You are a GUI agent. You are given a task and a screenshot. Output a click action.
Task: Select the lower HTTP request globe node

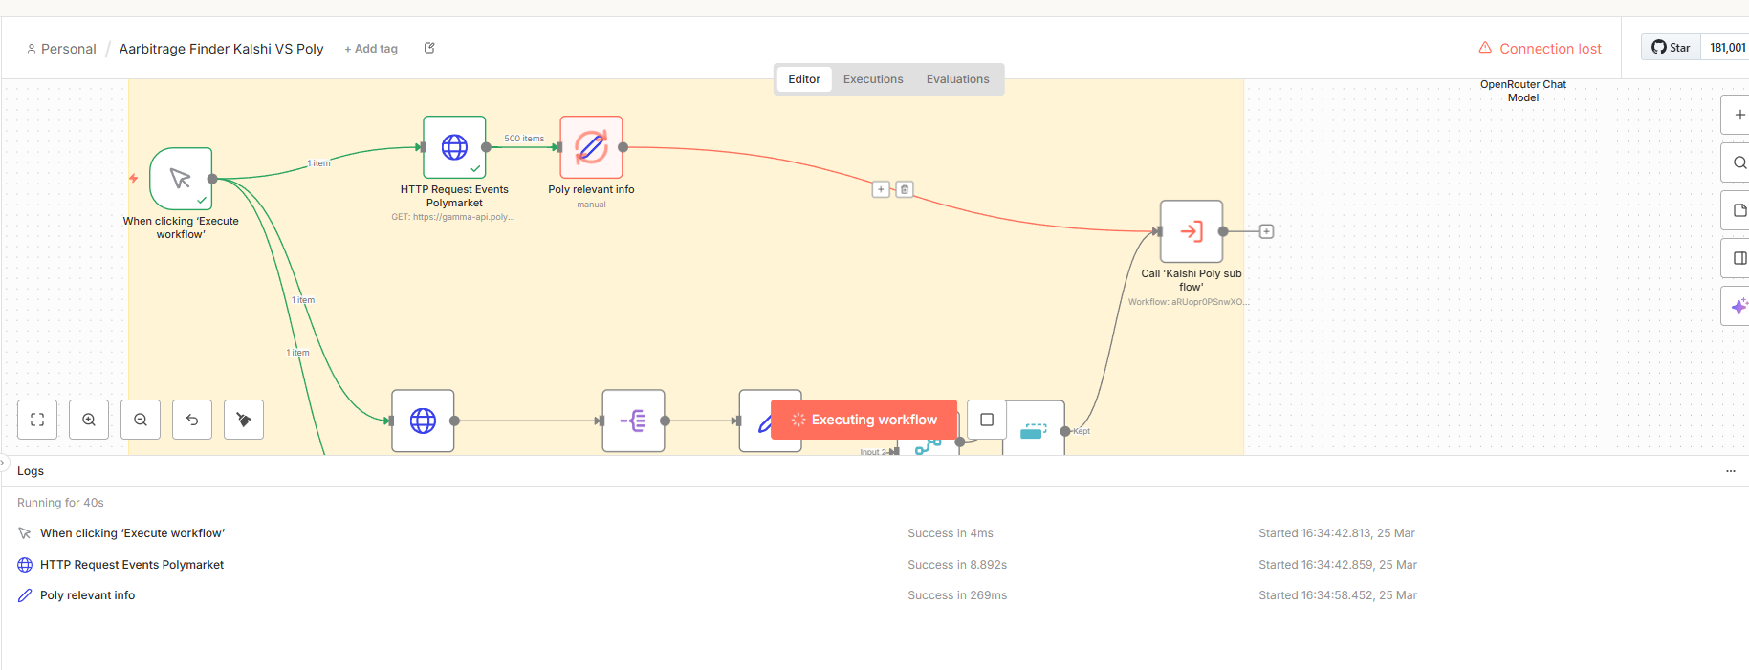pyautogui.click(x=423, y=421)
